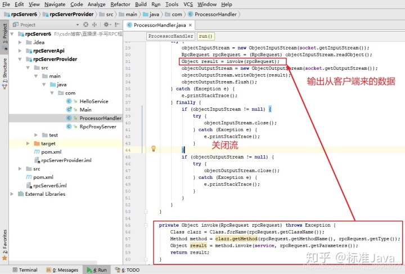The height and width of the screenshot is (274, 405).
Task: Click the com breadcrumb in navigation bar
Action: coord(174,15)
